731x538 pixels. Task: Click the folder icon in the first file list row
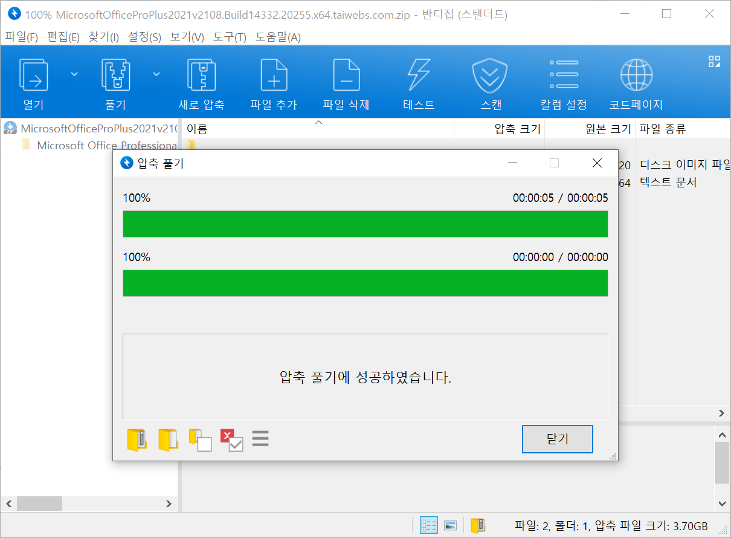(191, 144)
